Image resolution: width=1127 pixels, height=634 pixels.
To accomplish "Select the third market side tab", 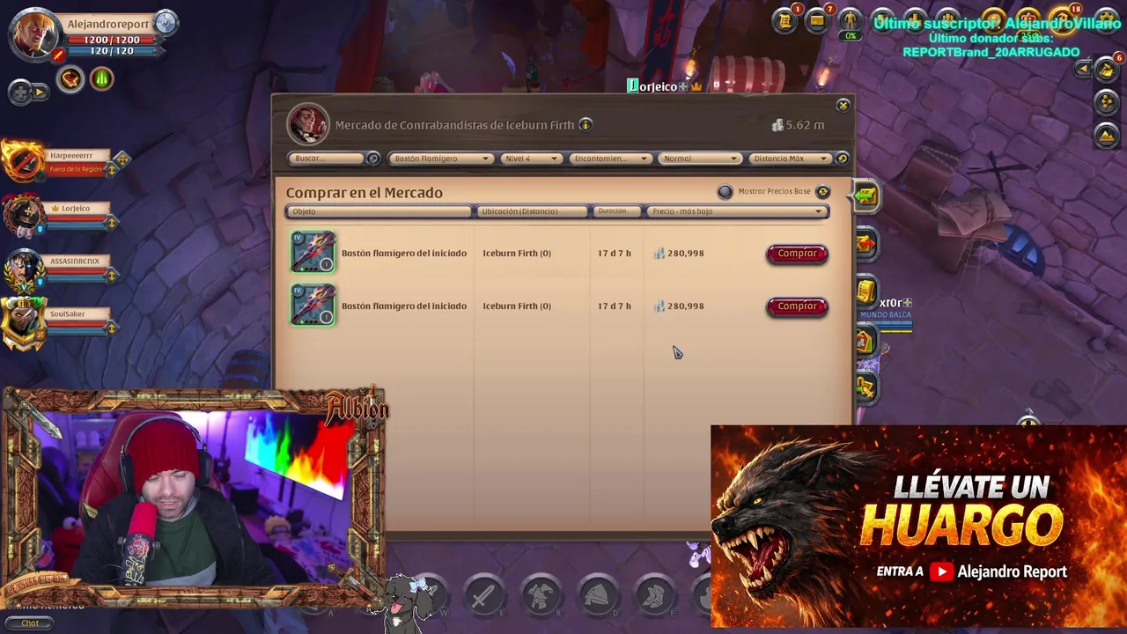I will tap(866, 291).
